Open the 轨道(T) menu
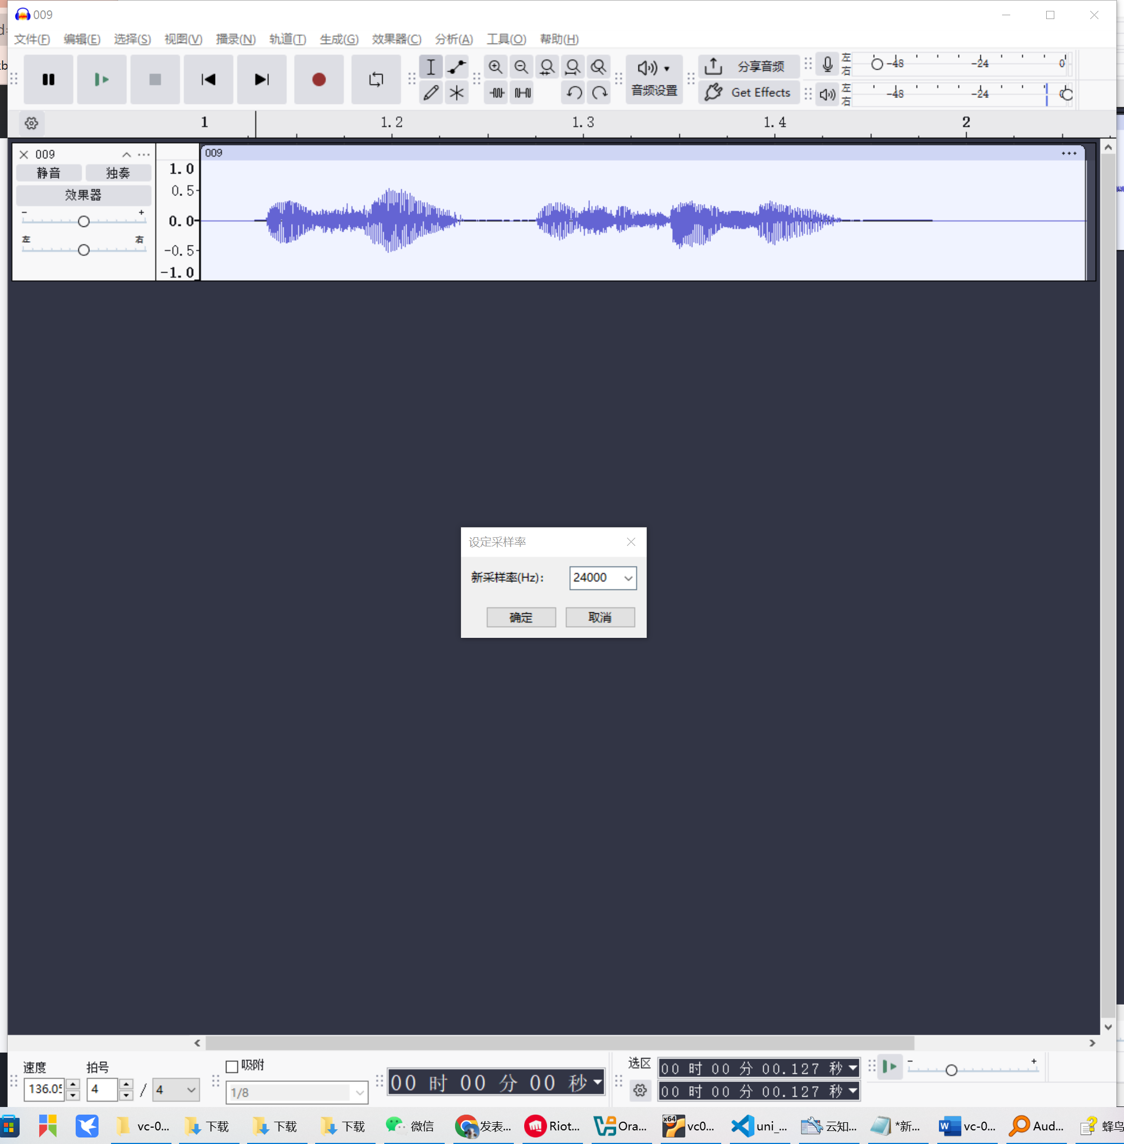This screenshot has width=1124, height=1144. (x=287, y=39)
